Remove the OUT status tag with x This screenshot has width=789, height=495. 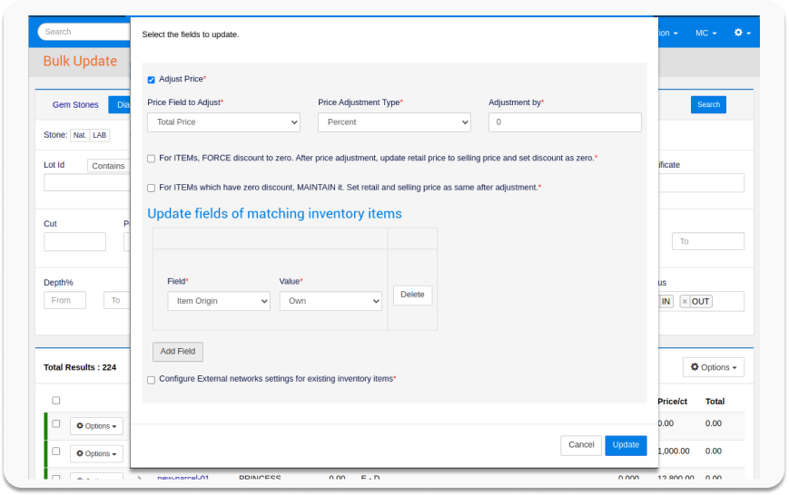pyautogui.click(x=685, y=301)
